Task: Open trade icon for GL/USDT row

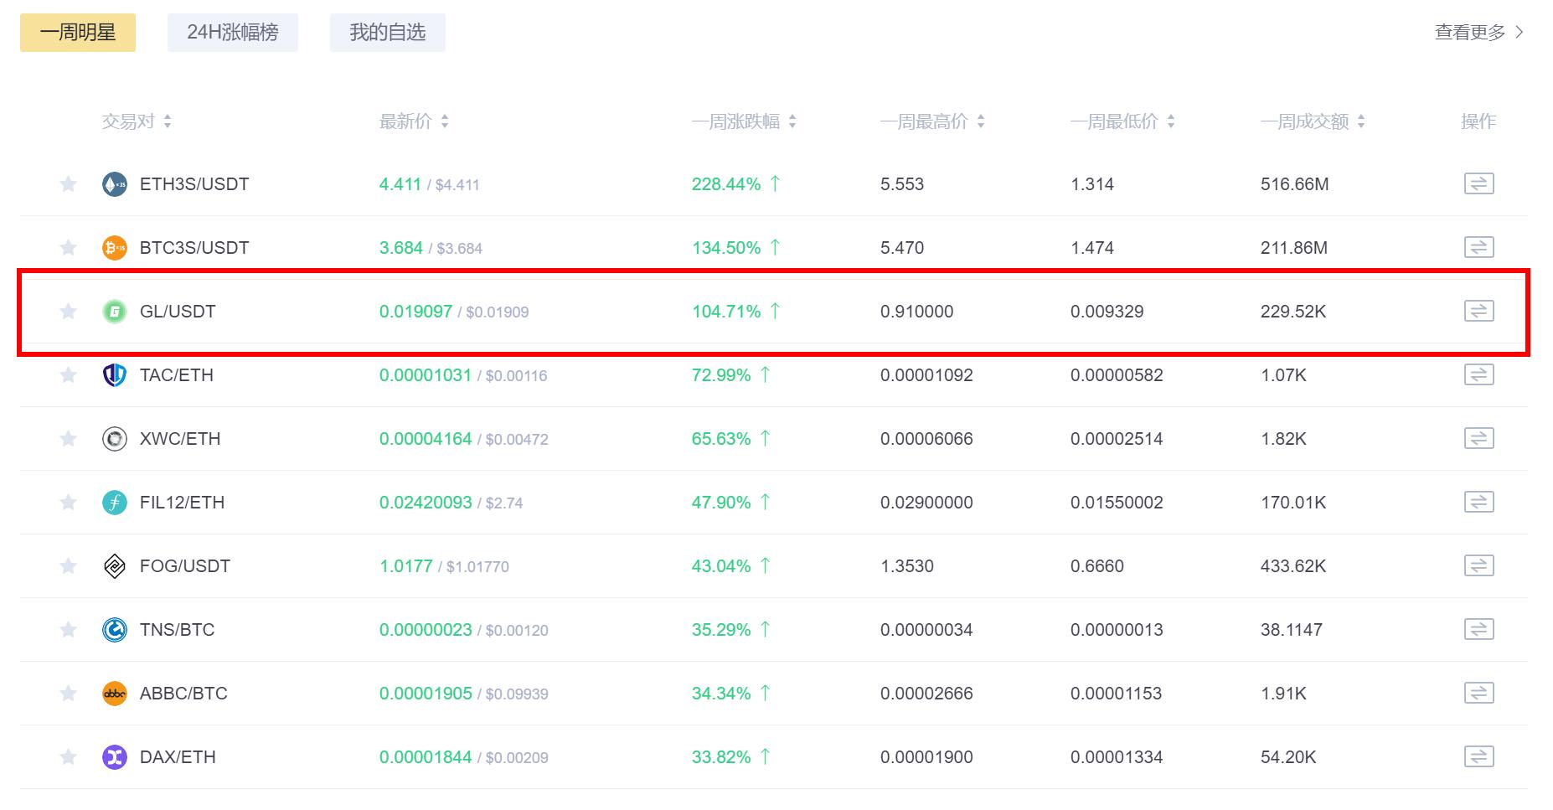Action: (x=1478, y=311)
